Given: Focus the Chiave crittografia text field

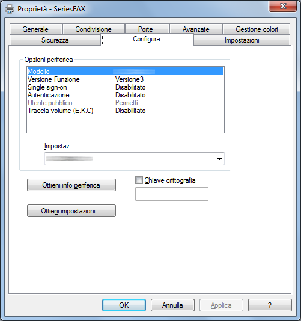Looking at the screenshot, I should point(172,194).
